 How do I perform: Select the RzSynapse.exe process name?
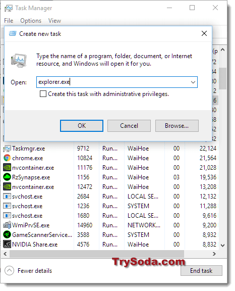pyautogui.click(x=31, y=177)
